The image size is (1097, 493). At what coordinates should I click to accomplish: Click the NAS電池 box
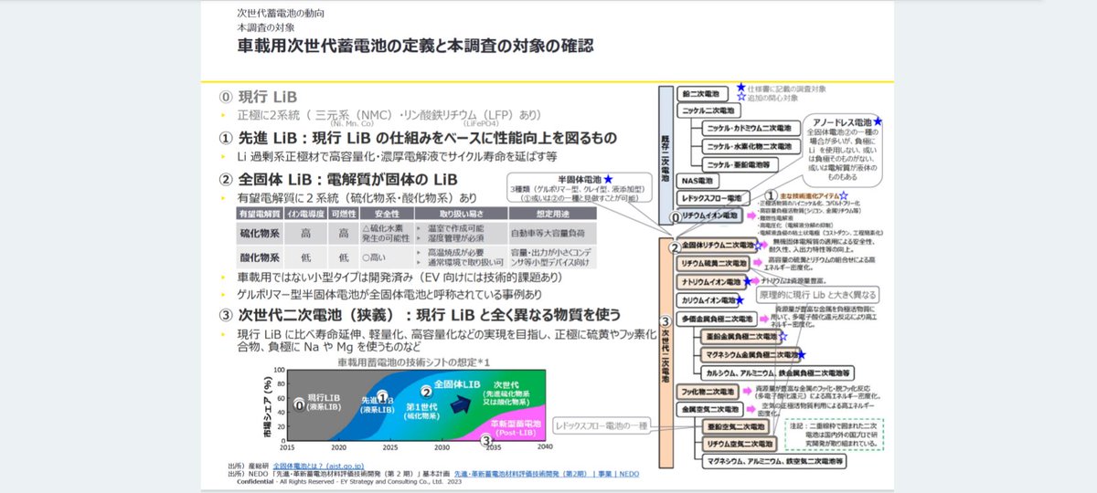click(x=699, y=181)
